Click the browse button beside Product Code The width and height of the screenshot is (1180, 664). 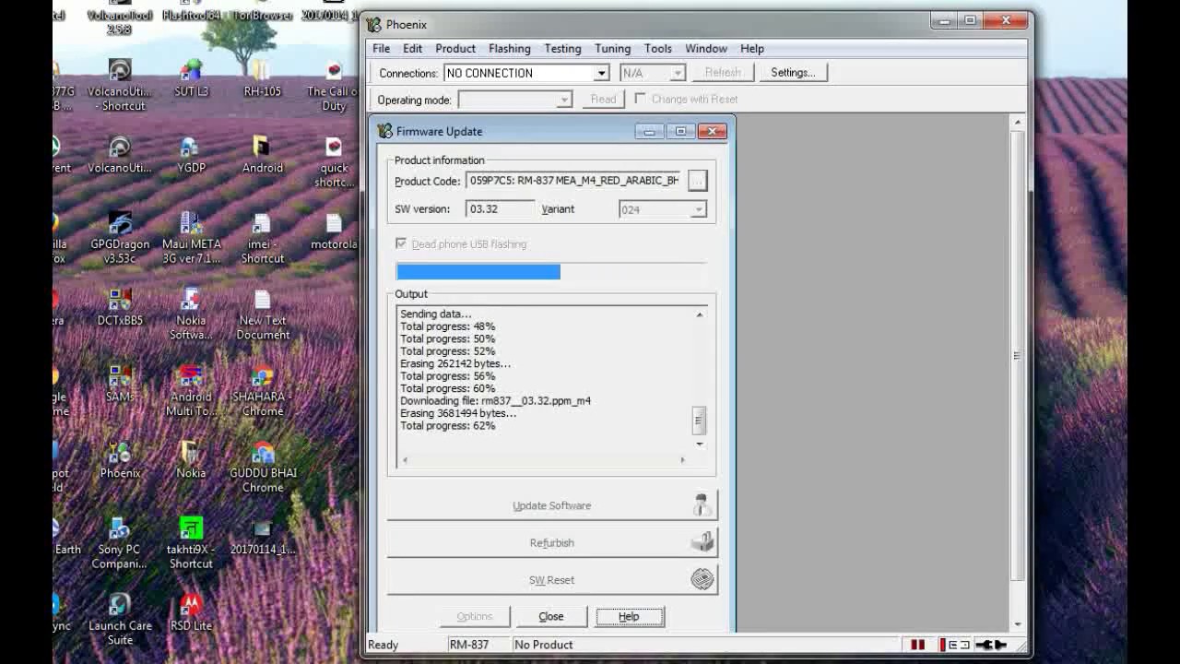(698, 181)
